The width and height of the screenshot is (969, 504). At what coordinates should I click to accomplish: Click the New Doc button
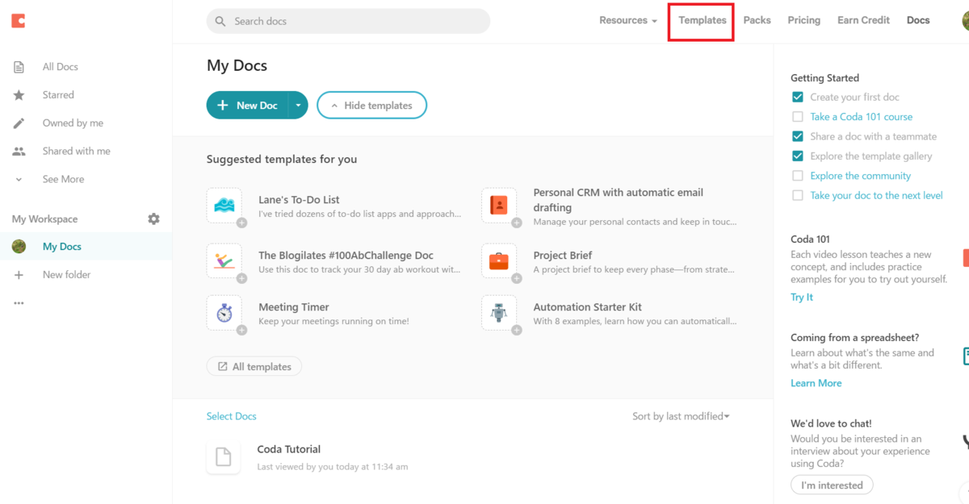click(249, 106)
